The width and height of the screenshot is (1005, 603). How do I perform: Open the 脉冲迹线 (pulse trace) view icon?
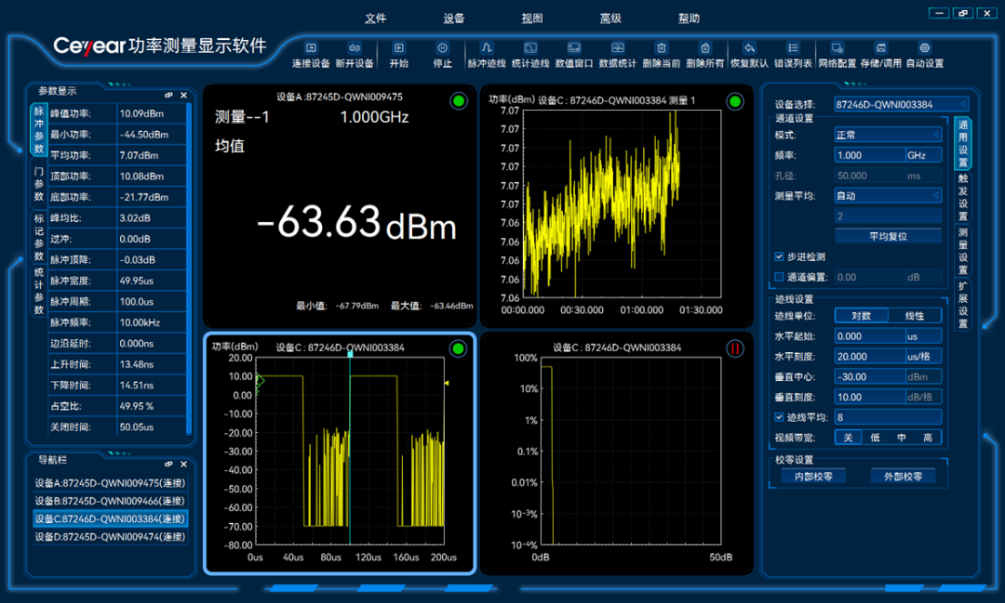tap(486, 48)
